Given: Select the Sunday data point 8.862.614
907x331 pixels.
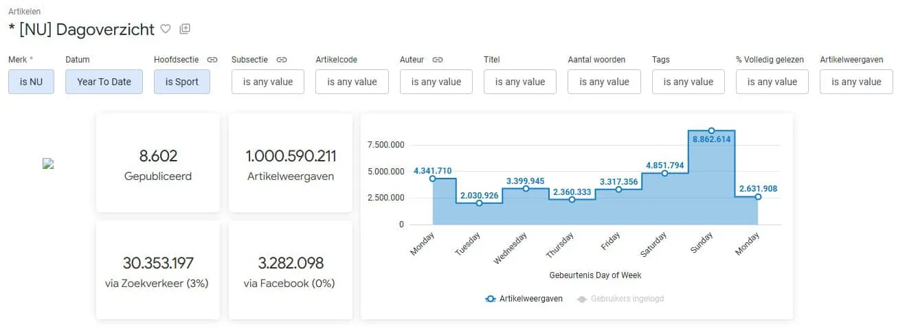Looking at the screenshot, I should [711, 130].
